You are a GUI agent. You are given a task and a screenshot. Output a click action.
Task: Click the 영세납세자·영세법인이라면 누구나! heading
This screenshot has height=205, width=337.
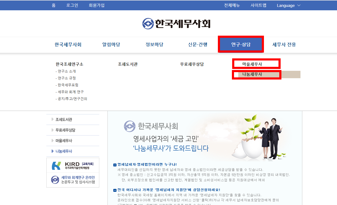click(147, 165)
